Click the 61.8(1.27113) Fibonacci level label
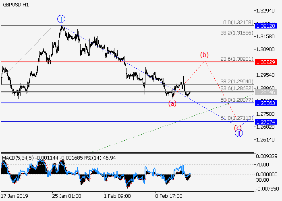This screenshot has width=282, height=201. click(237, 118)
